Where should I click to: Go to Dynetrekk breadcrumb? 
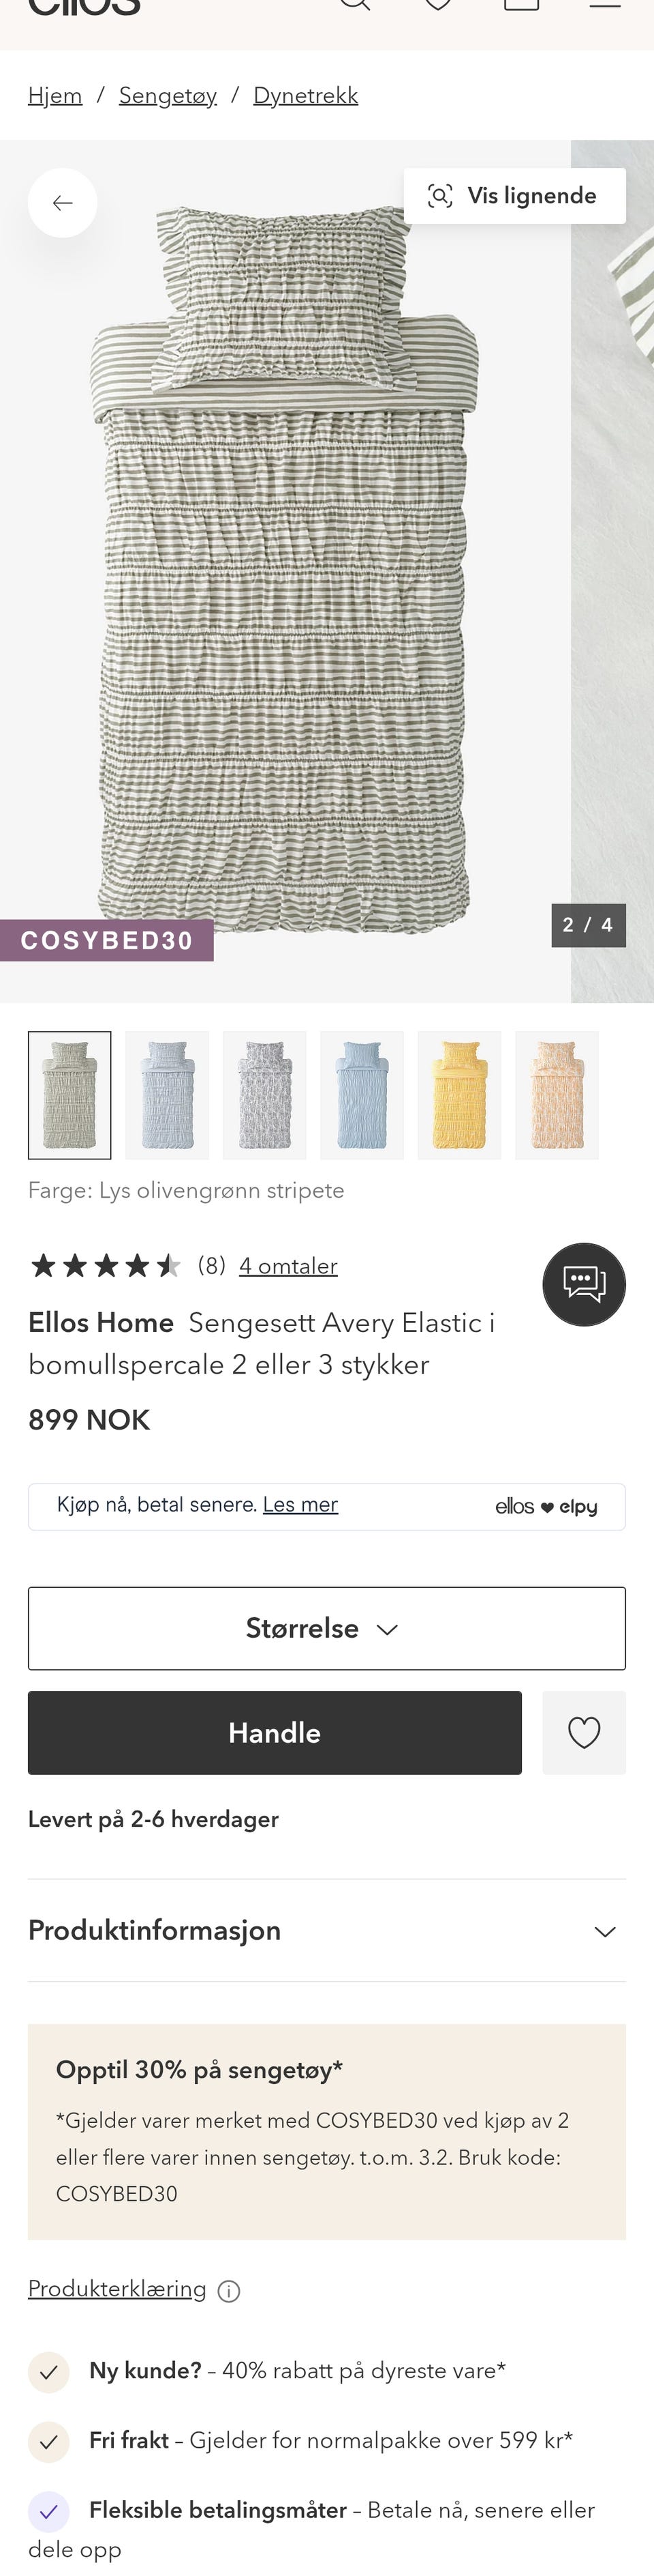point(305,96)
